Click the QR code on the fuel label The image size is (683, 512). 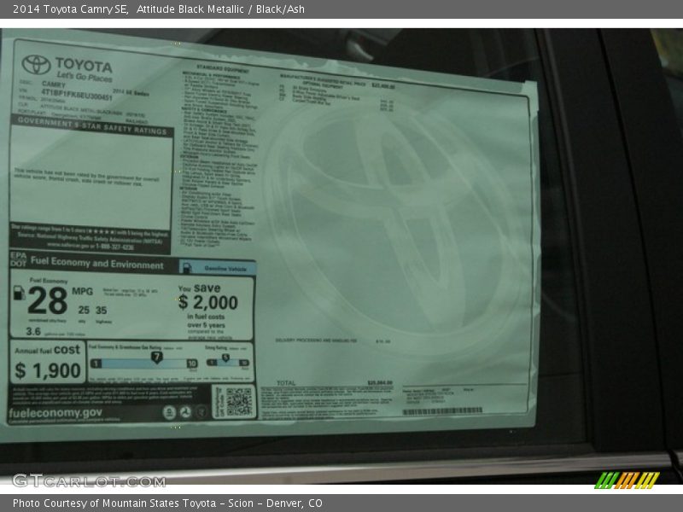[x=238, y=401]
